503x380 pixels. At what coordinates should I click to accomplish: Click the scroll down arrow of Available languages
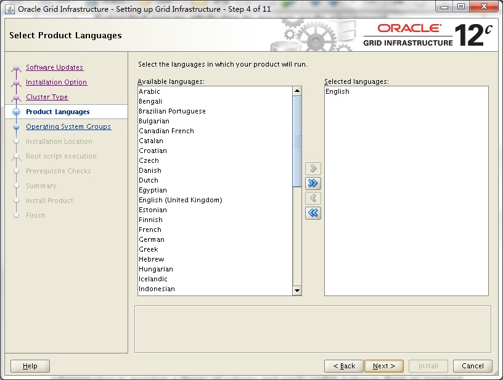[x=297, y=291]
